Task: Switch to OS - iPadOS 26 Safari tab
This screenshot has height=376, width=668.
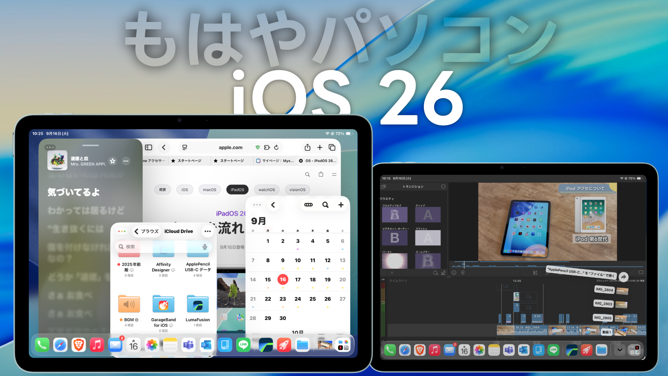Action: 318,161
